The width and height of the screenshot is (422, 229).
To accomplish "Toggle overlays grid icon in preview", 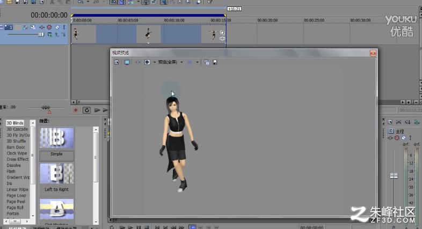I will 190,62.
